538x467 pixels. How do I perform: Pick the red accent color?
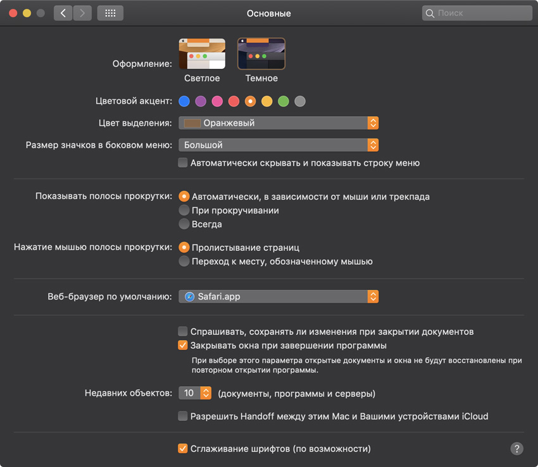[x=234, y=101]
